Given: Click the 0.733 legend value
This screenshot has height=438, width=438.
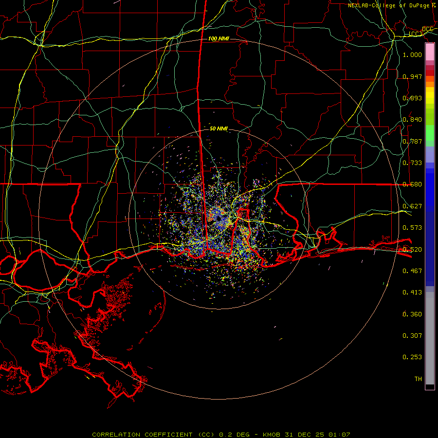Looking at the screenshot, I should point(412,163).
